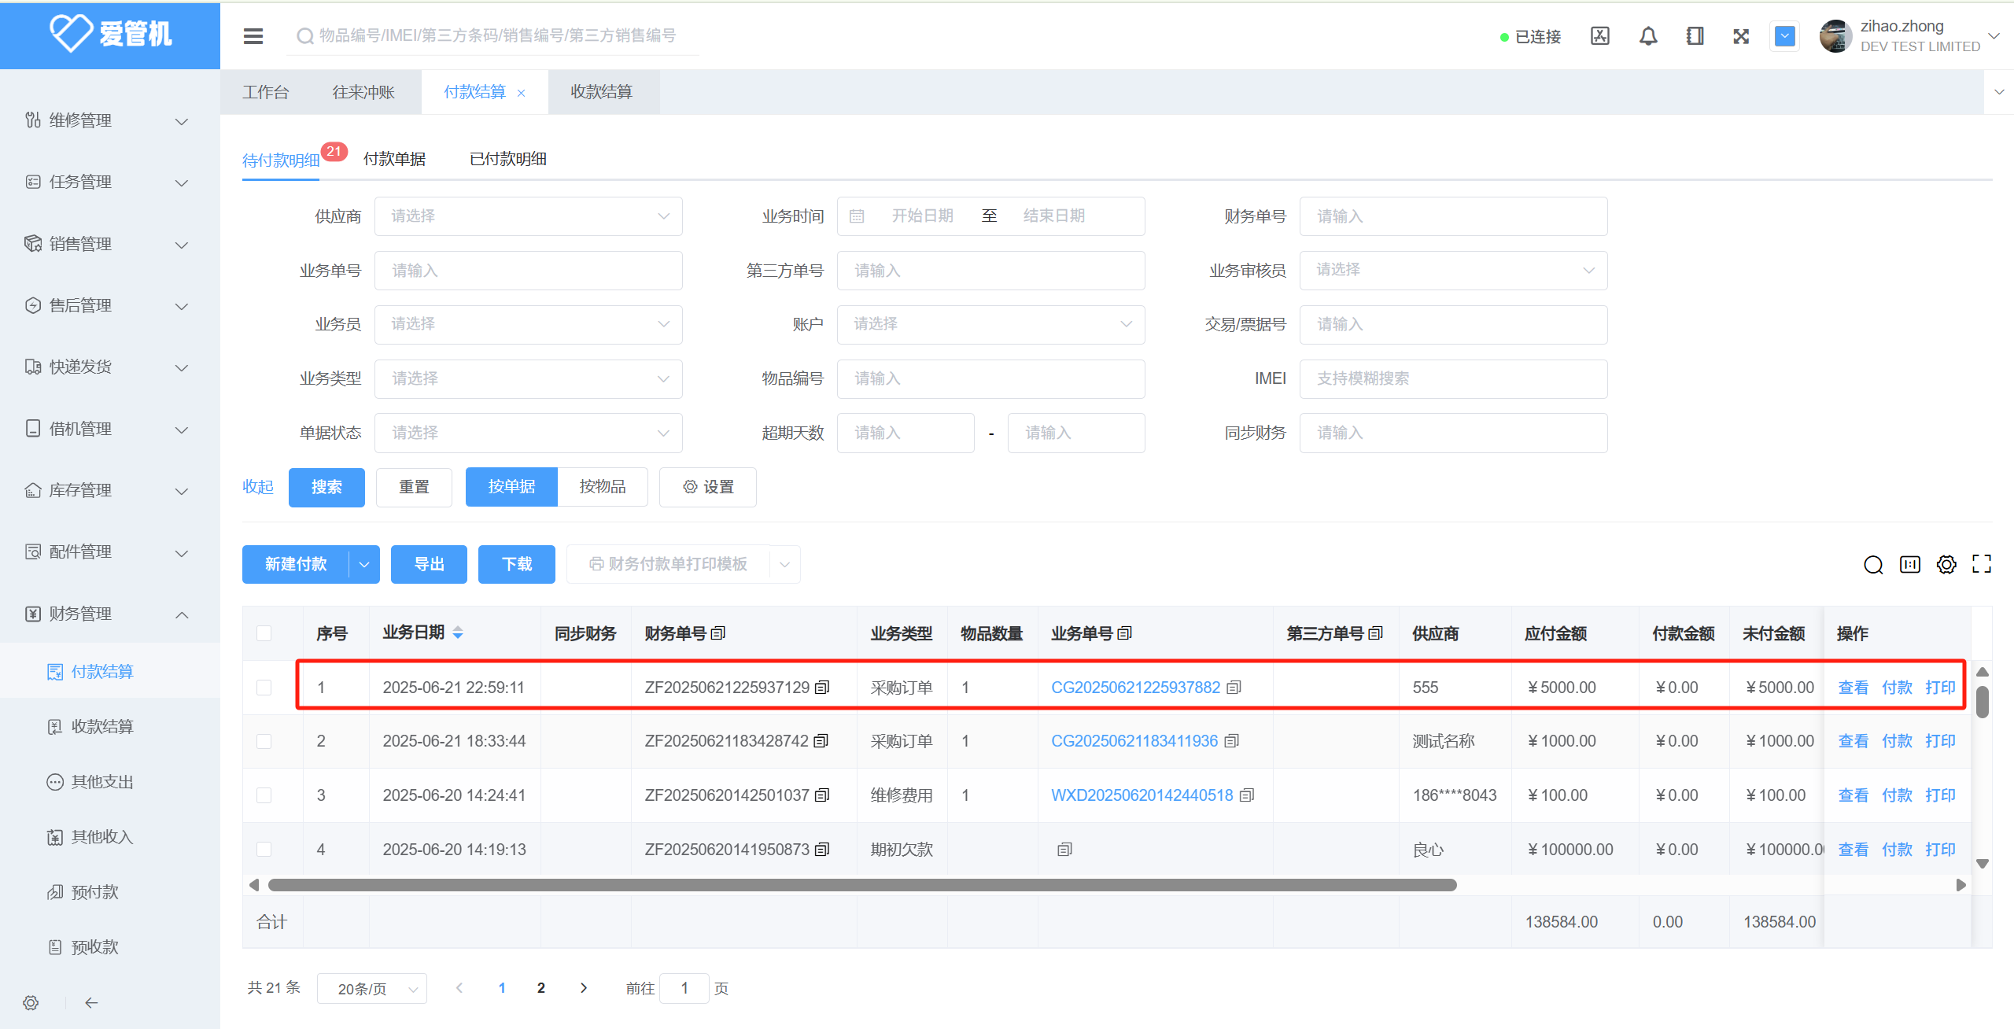Image resolution: width=2014 pixels, height=1029 pixels.
Task: Click the table search magnifier icon
Action: pos(1873,565)
